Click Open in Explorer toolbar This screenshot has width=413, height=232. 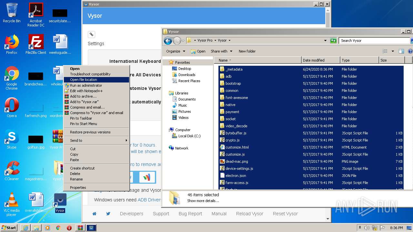tap(198, 51)
